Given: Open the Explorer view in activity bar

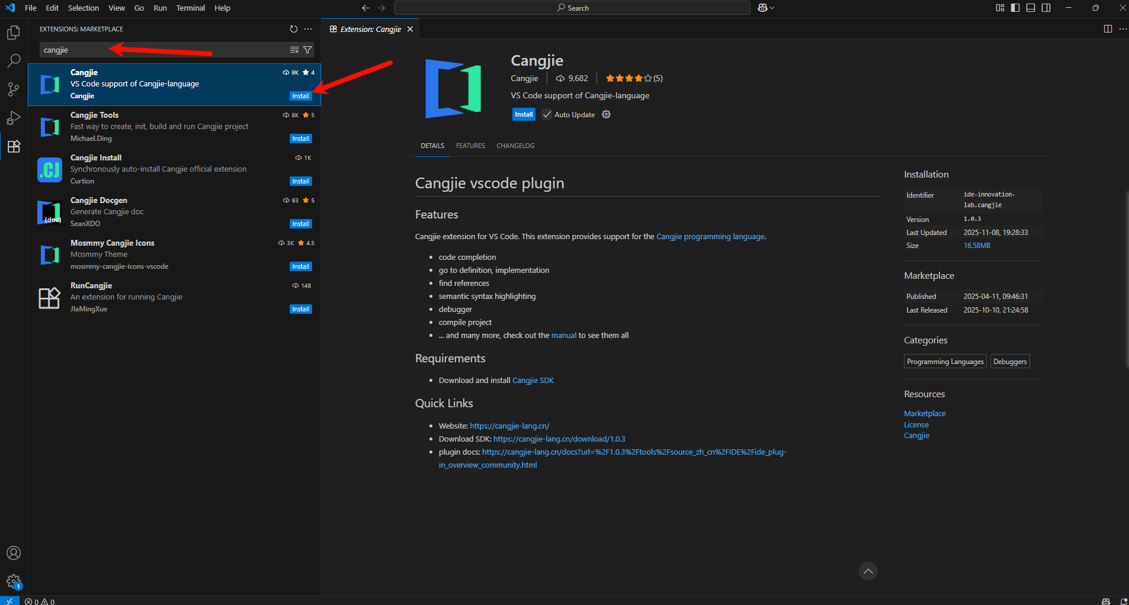Looking at the screenshot, I should pos(14,33).
